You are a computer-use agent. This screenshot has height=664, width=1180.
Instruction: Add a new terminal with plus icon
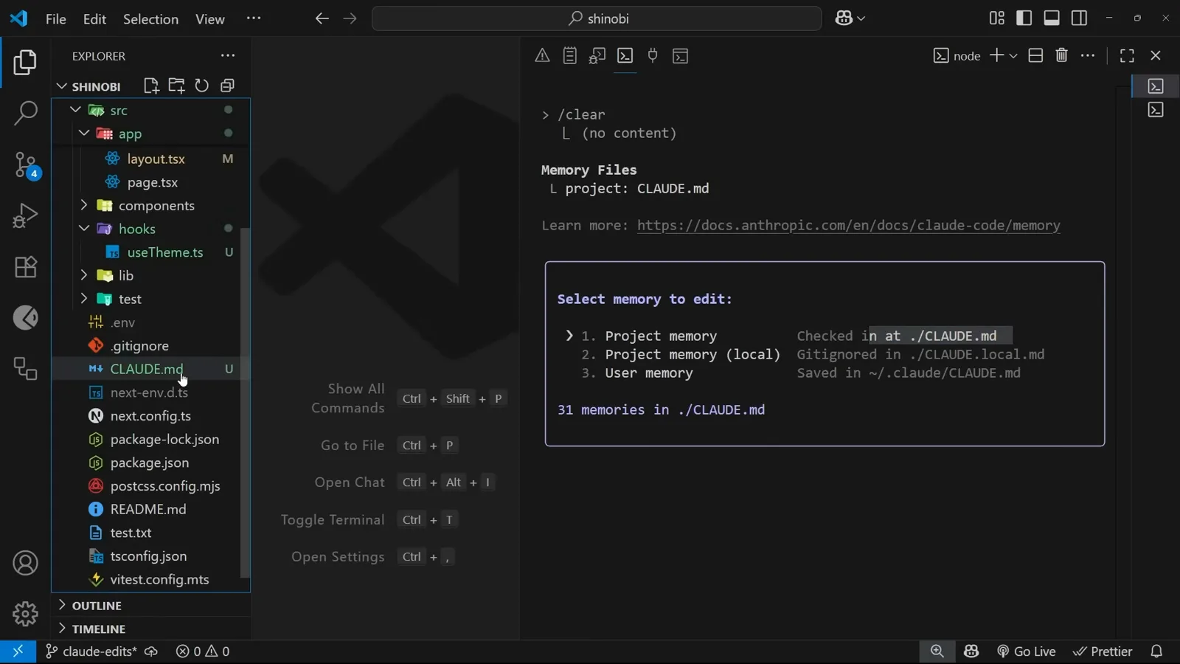[x=996, y=55]
